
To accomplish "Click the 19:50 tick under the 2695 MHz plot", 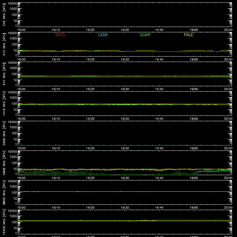I will coord(194,148).
